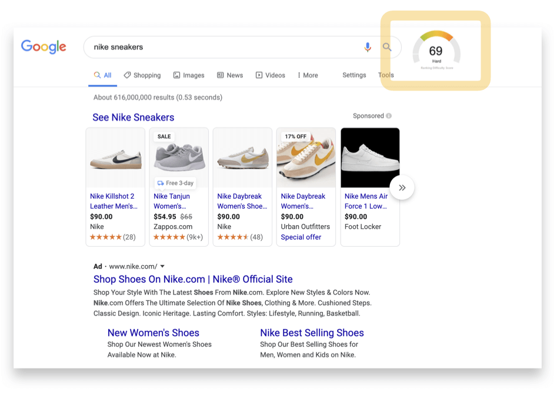Click the Sponsored info icon
The height and width of the screenshot is (402, 557).
point(389,116)
